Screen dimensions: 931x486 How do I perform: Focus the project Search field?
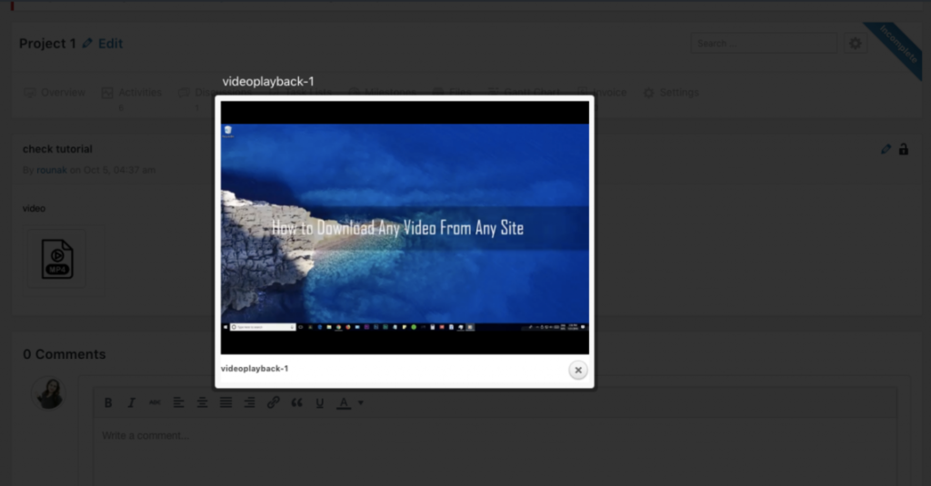764,44
